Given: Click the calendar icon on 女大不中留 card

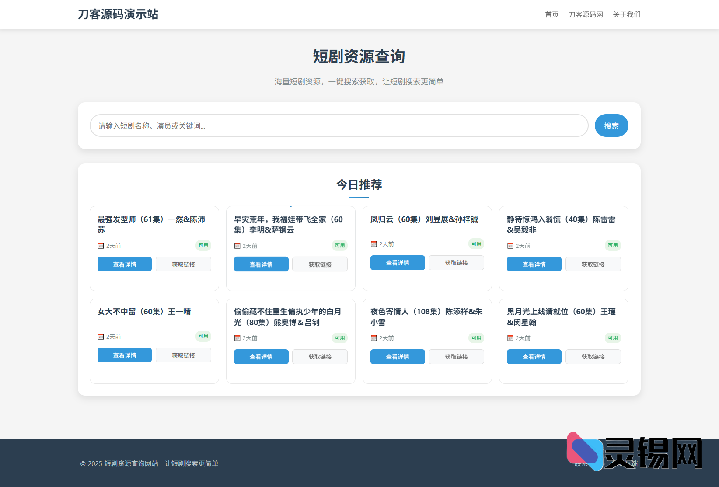Looking at the screenshot, I should pyautogui.click(x=100, y=337).
